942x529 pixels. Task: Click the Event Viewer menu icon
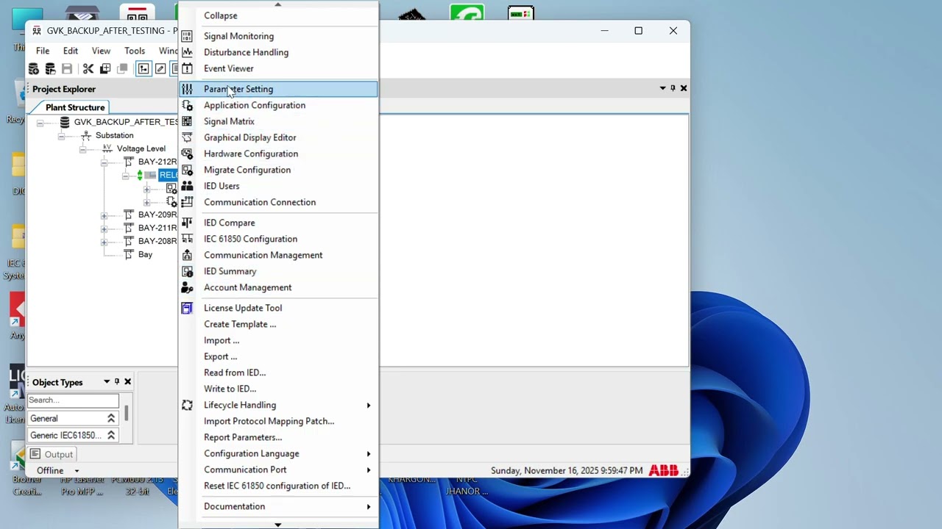187,68
